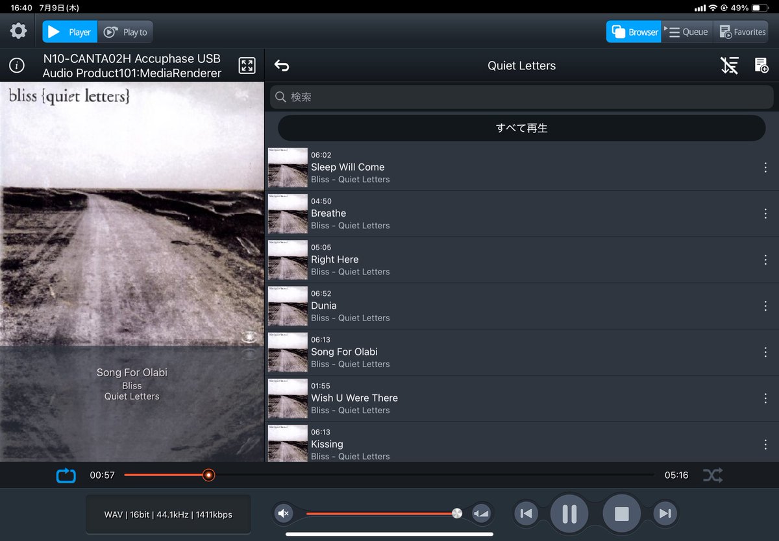
Task: Open more options for Kissing
Action: coord(765,444)
